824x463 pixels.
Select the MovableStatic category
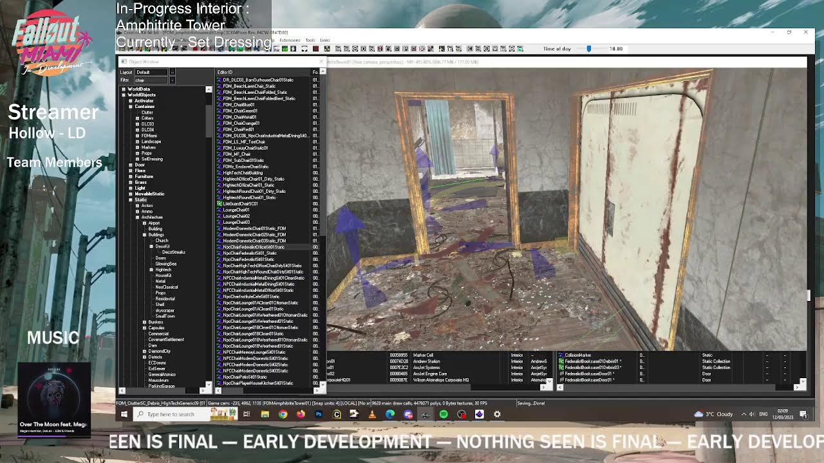click(149, 194)
